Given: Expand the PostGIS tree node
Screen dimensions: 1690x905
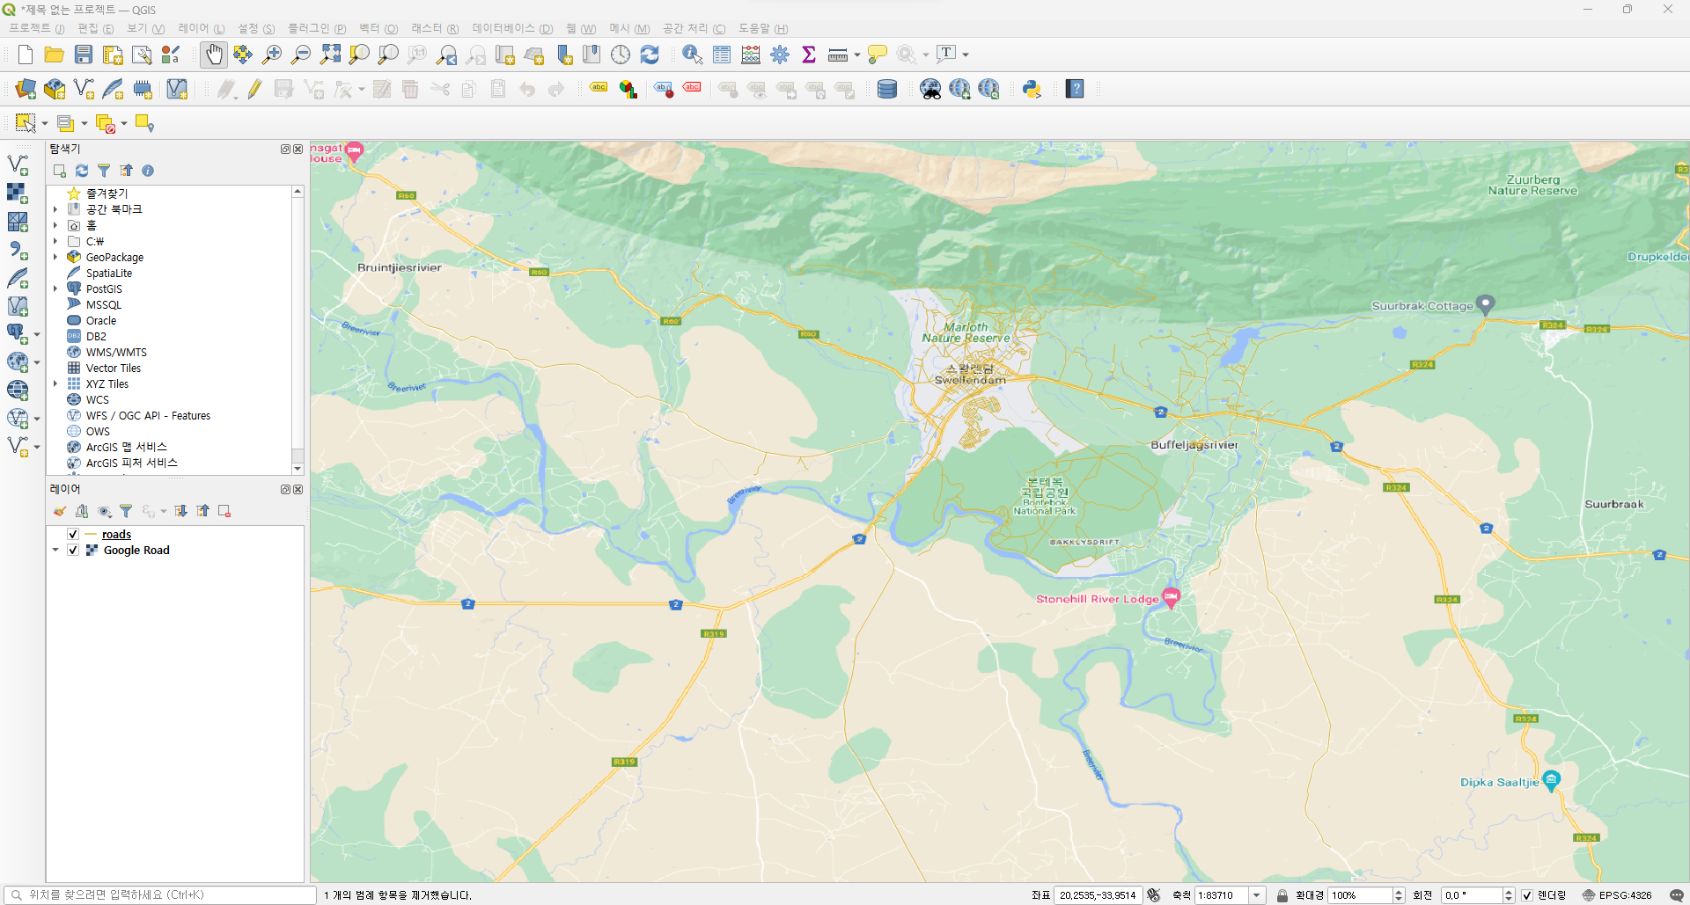Looking at the screenshot, I should pos(55,288).
